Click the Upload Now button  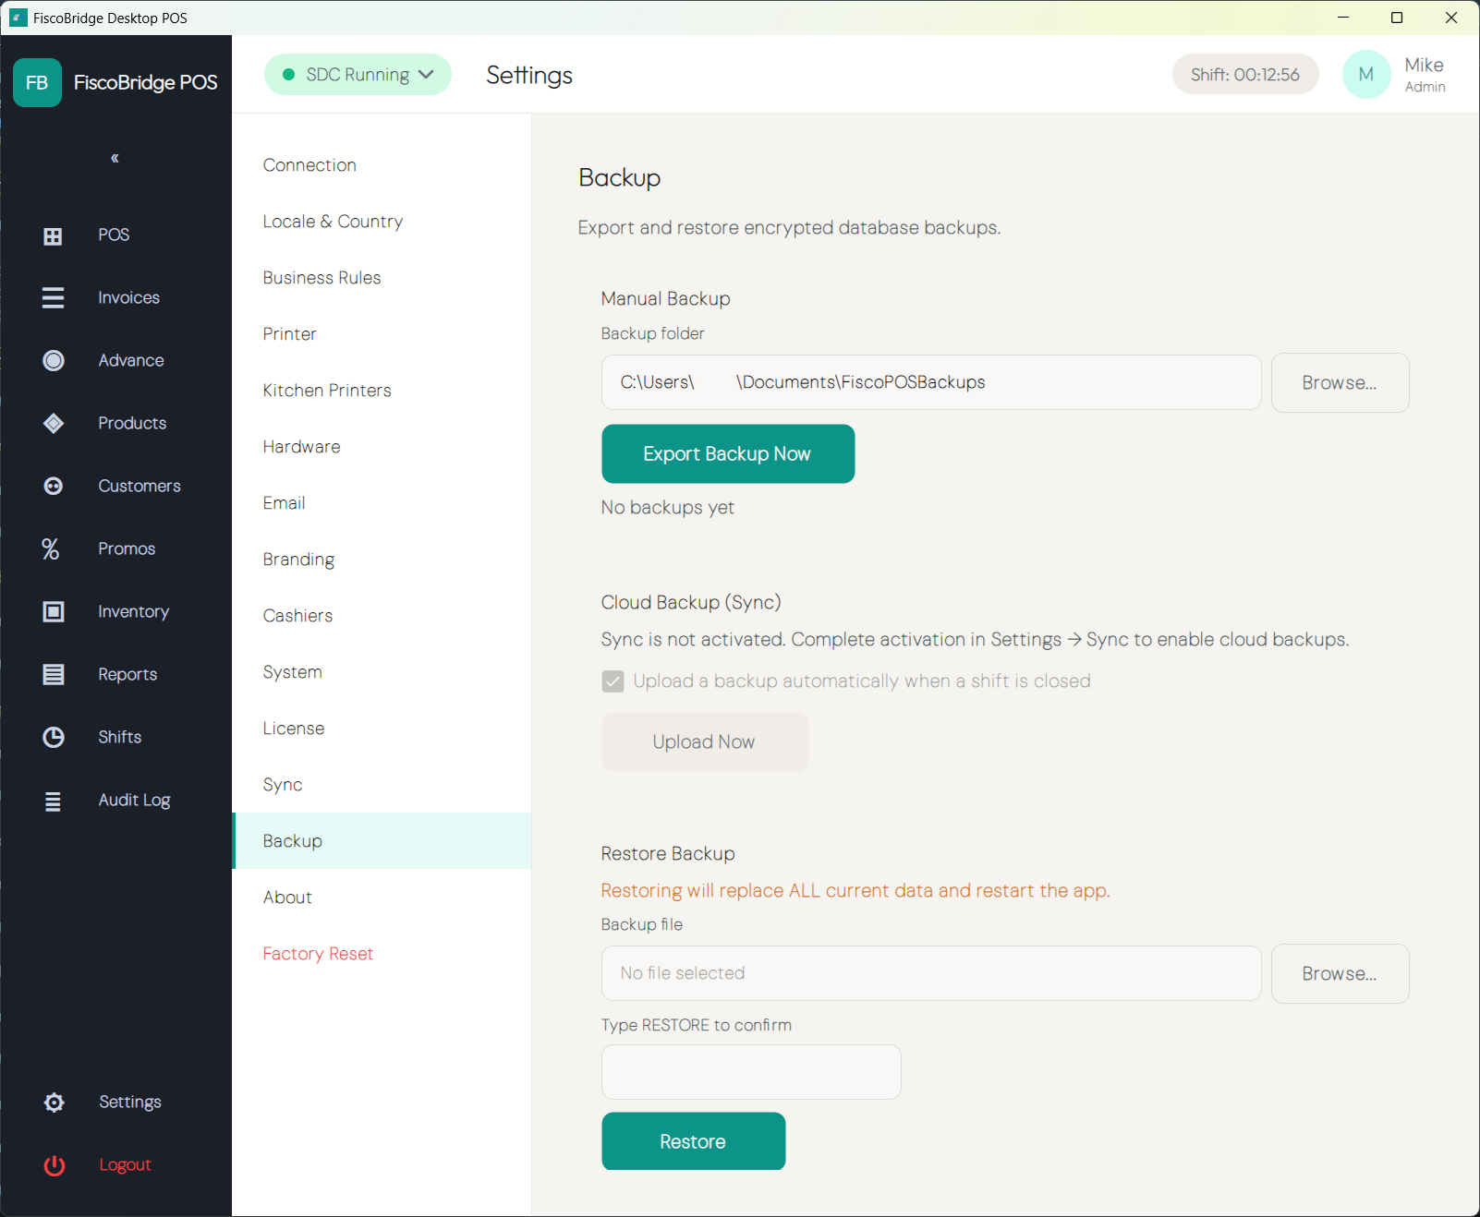(x=705, y=741)
